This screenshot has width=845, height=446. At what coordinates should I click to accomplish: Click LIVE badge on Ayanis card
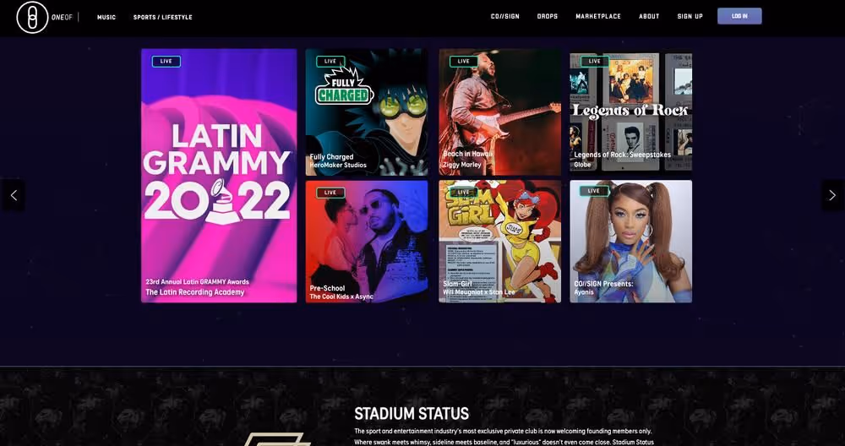click(594, 191)
